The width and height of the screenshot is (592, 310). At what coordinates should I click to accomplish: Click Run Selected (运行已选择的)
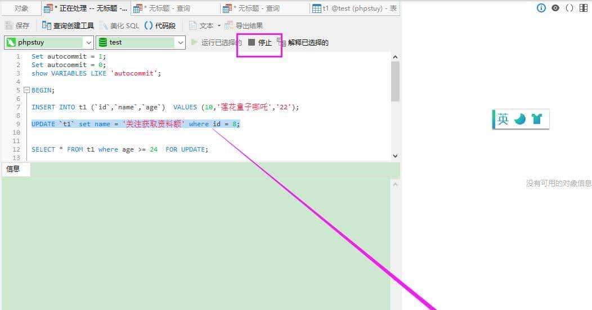click(x=216, y=42)
